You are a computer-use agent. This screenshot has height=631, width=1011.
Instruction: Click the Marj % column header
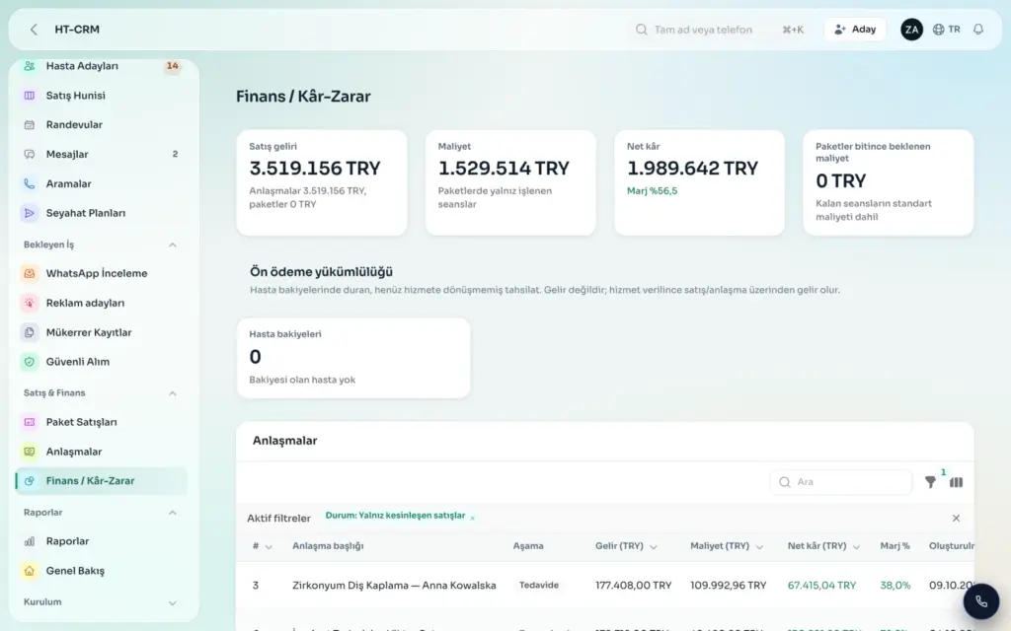[x=894, y=546]
